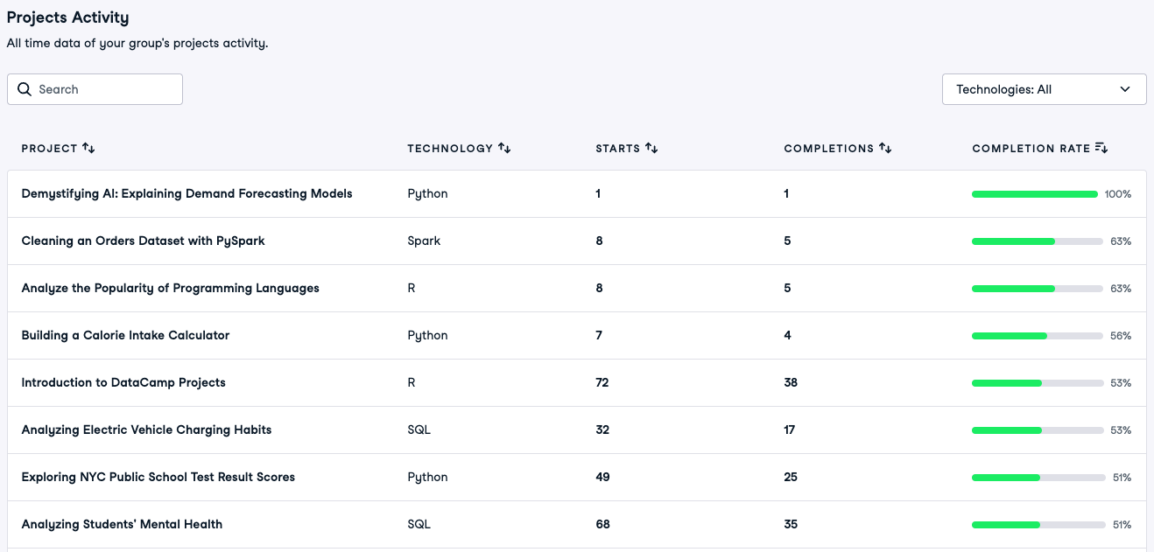Click the Technology column sort icon
This screenshot has width=1154, height=552.
(504, 149)
